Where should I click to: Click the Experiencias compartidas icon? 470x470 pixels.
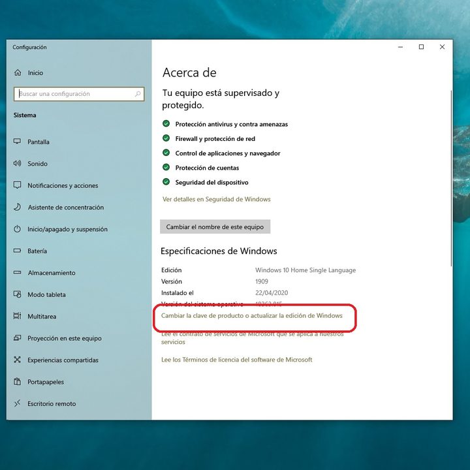[x=18, y=360]
